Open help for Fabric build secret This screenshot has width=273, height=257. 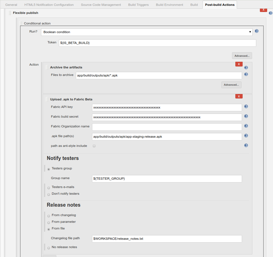246,116
